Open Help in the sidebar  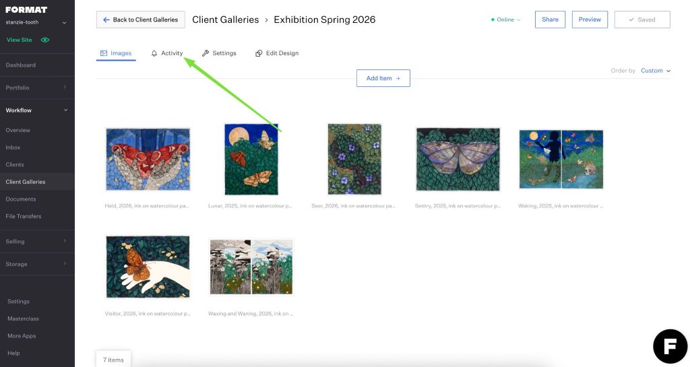[x=13, y=353]
